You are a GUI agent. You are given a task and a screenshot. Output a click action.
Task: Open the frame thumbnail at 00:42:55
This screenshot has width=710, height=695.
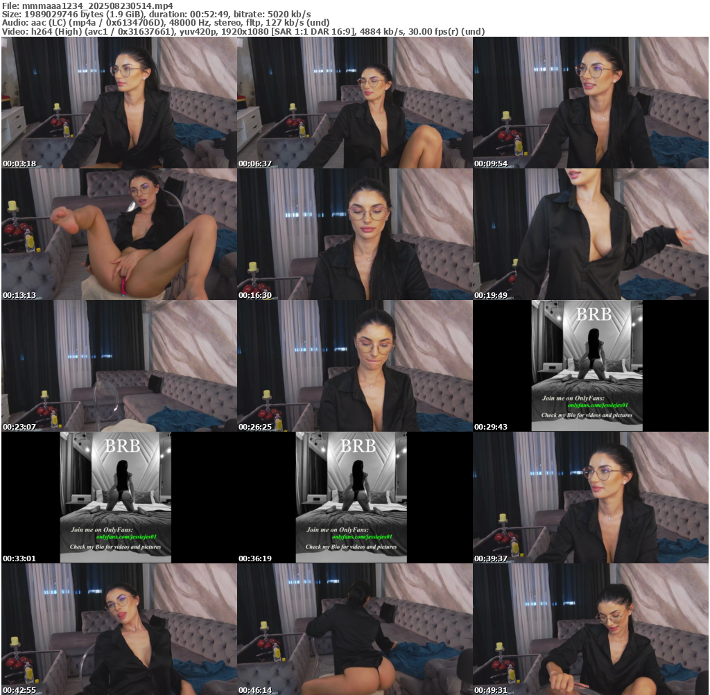[119, 629]
